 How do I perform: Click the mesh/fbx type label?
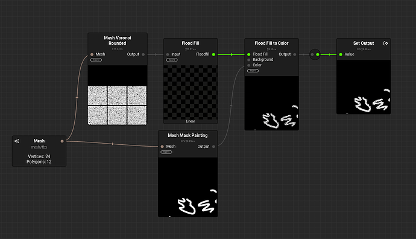pos(39,147)
